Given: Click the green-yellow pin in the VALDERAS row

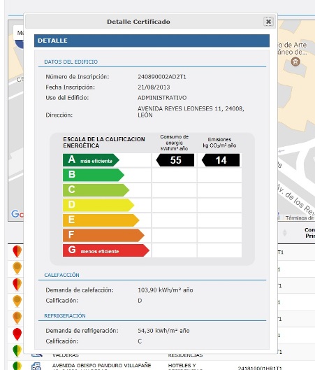Looking at the screenshot, I should 17,351.
